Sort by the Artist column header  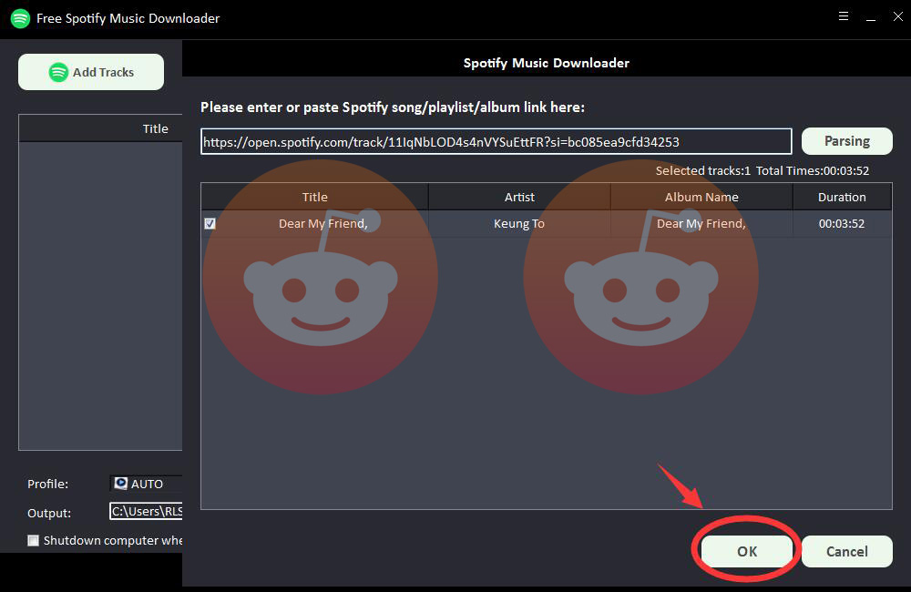(519, 197)
